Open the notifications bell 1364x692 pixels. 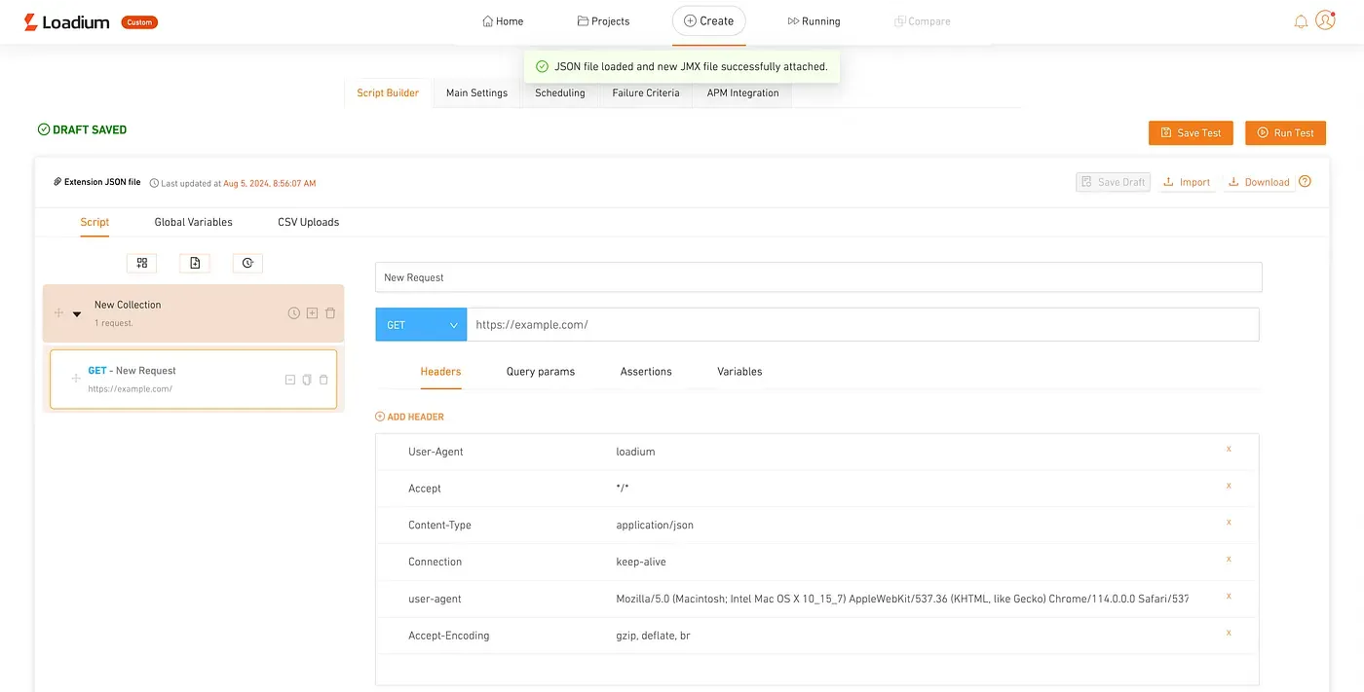click(x=1301, y=21)
